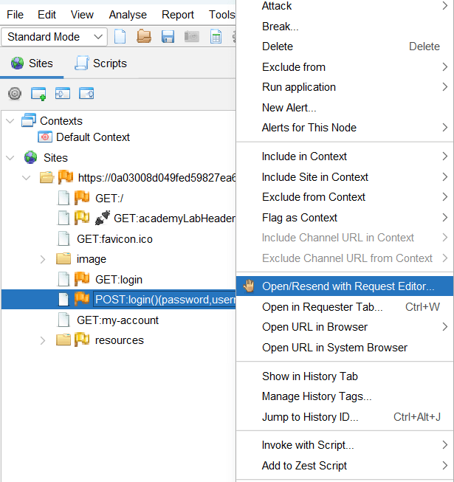Expand the image folder node

coord(43,259)
